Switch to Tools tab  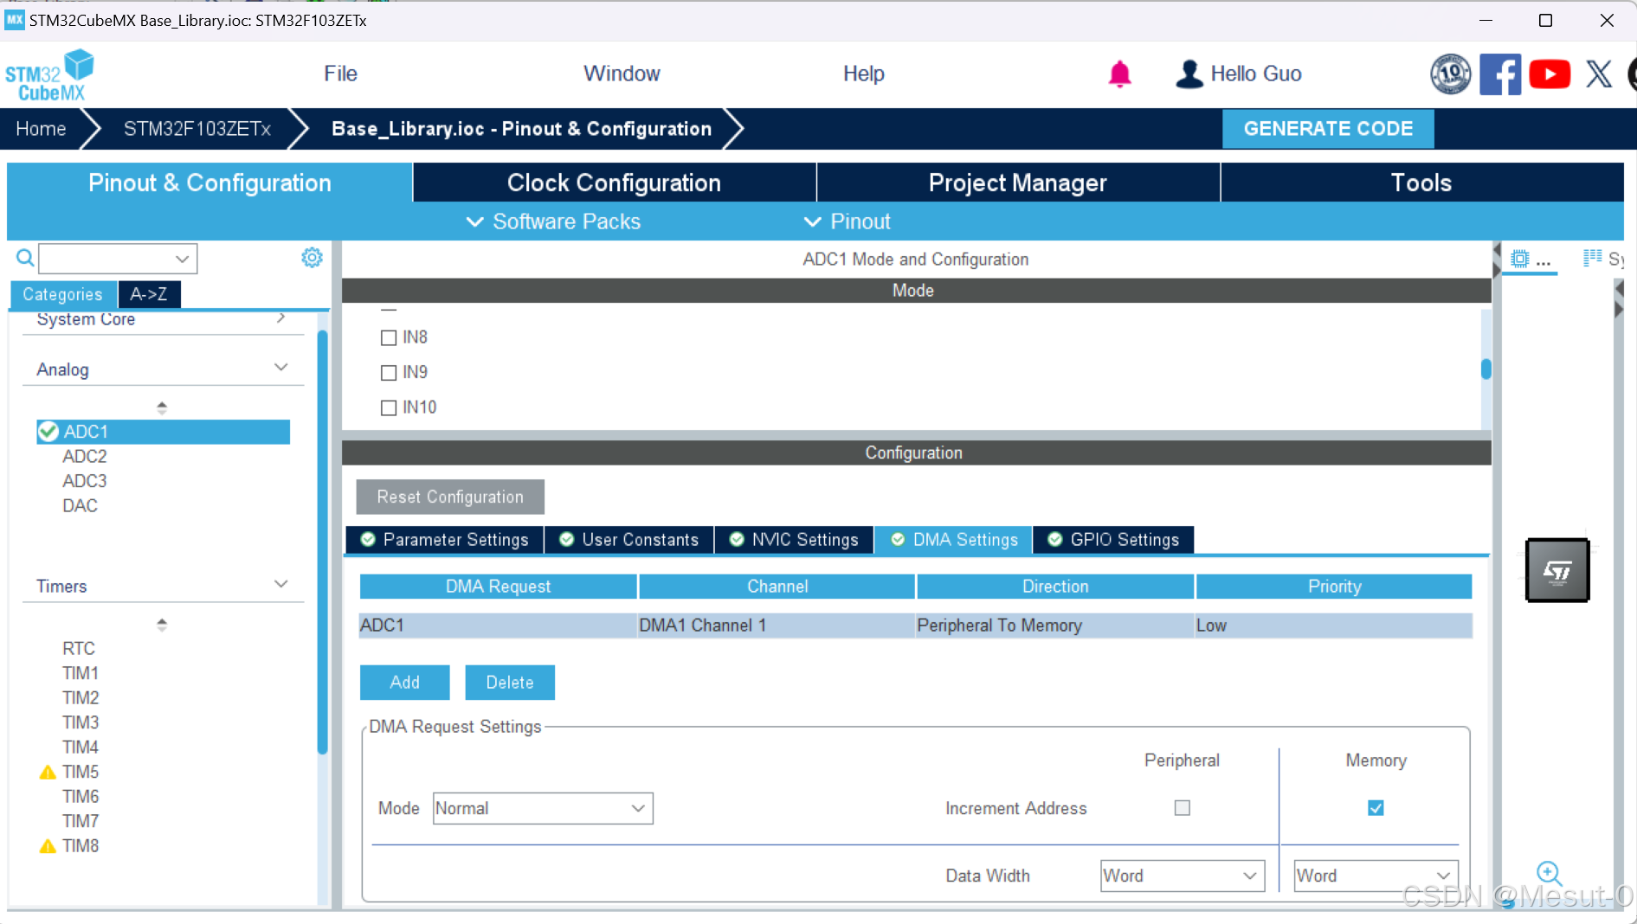1421,183
